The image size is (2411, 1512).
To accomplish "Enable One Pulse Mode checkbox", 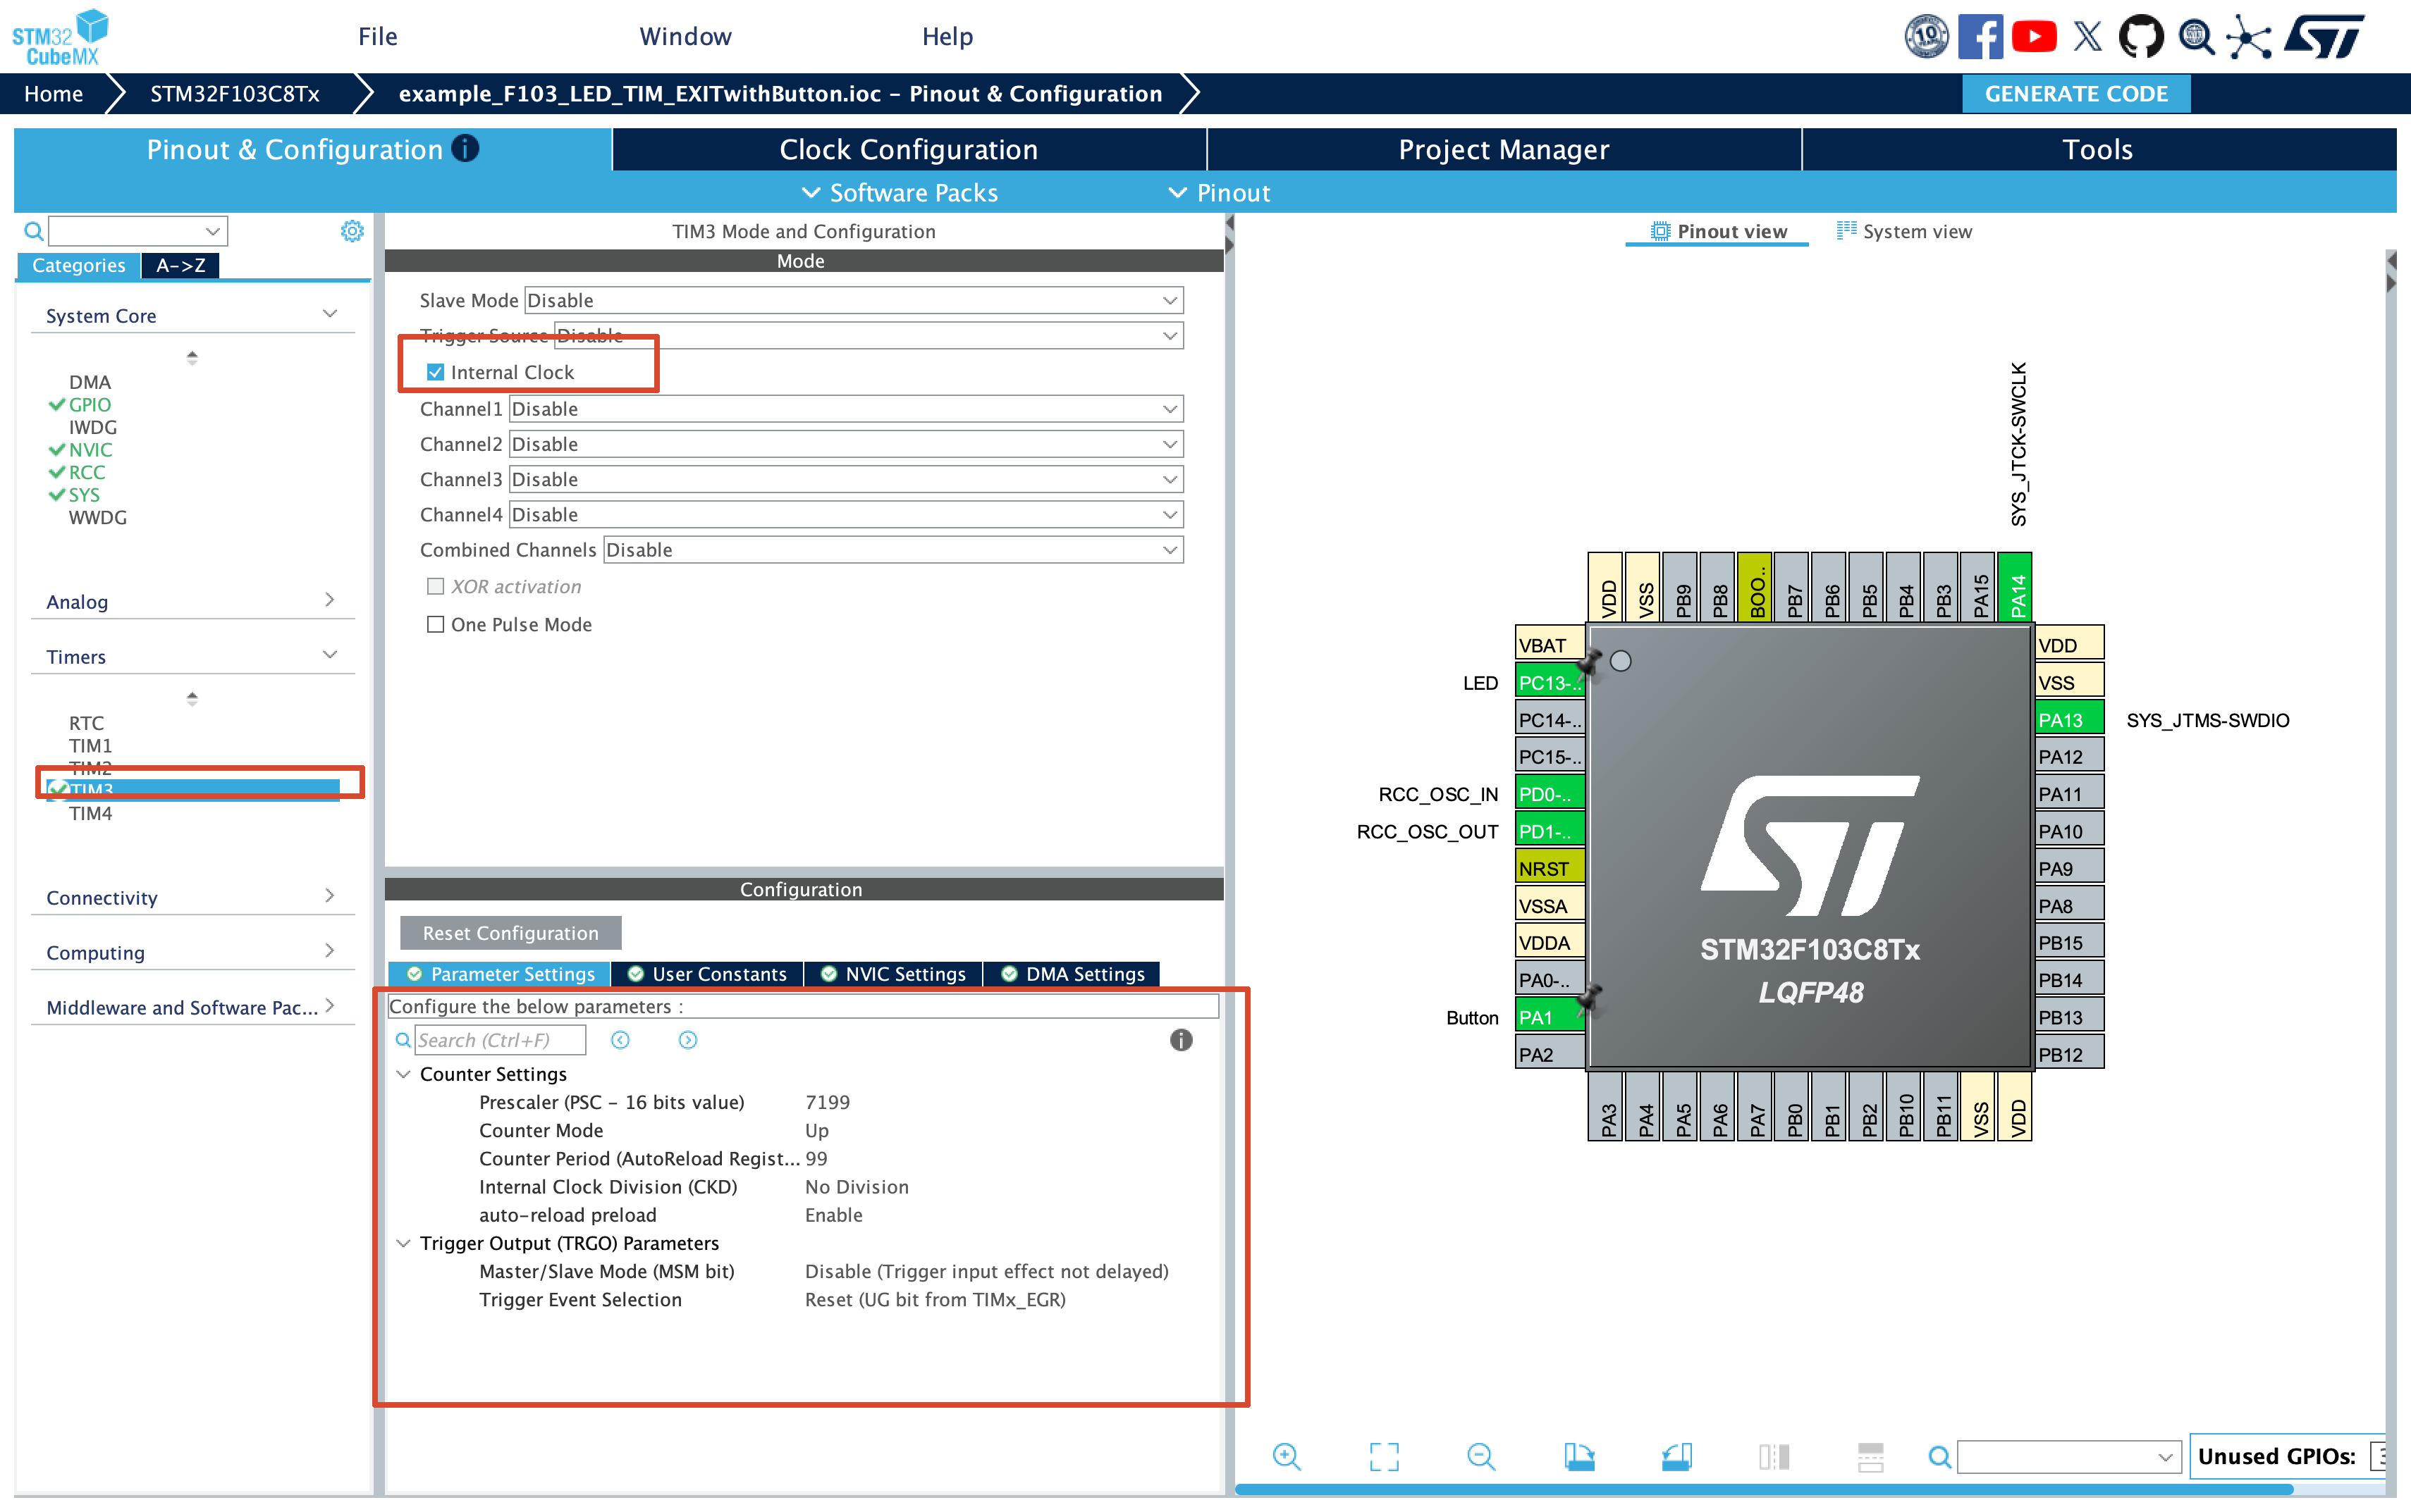I will pos(435,624).
